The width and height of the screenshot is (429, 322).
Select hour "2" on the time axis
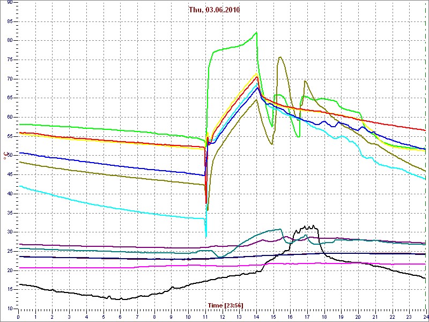point(52,317)
